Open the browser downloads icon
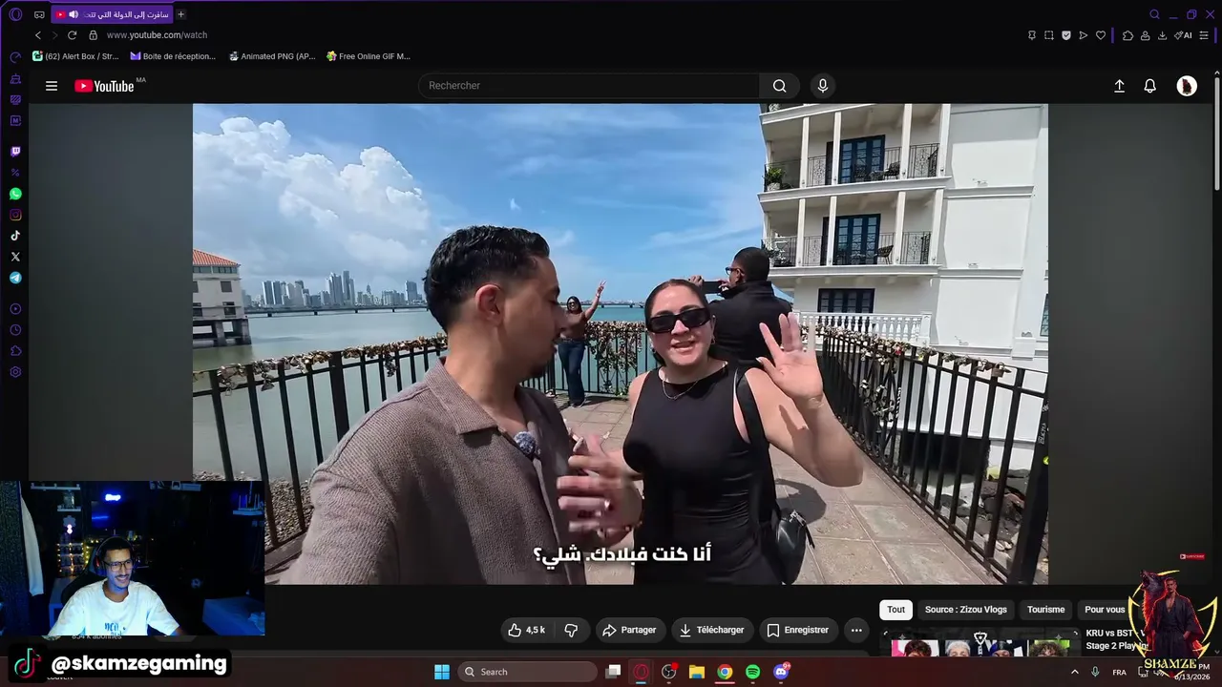 point(1162,35)
